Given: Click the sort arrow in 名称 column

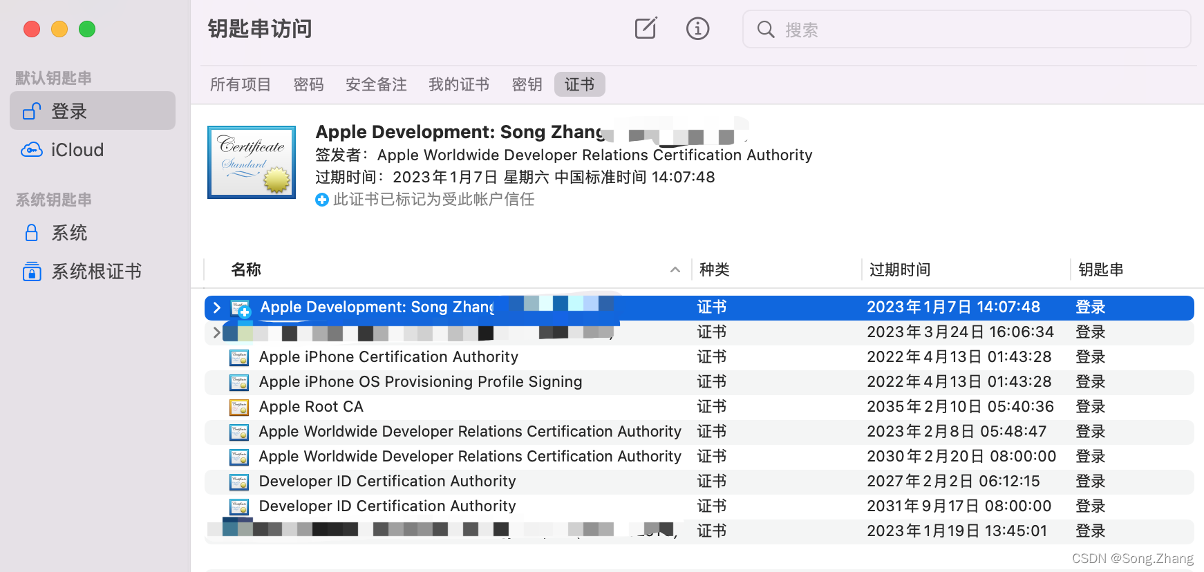Looking at the screenshot, I should click(675, 269).
